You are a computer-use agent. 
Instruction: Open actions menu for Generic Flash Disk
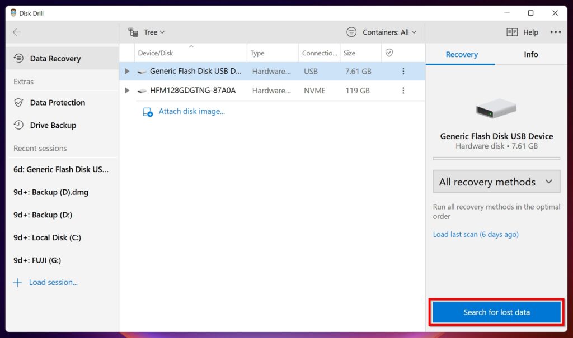403,71
